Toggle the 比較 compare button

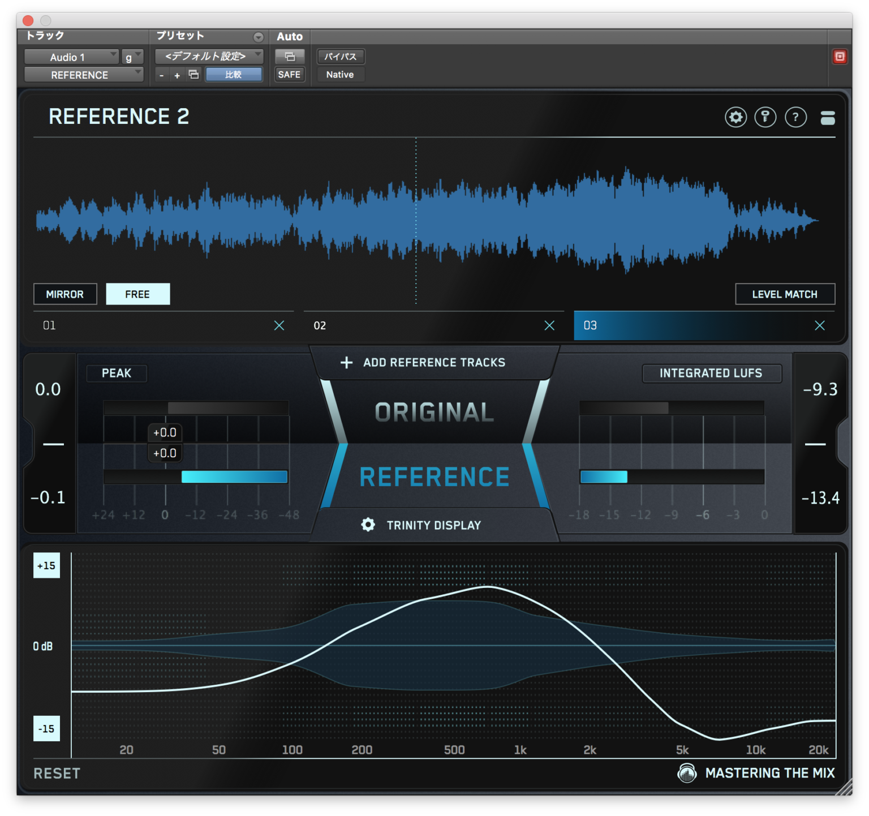pos(234,74)
